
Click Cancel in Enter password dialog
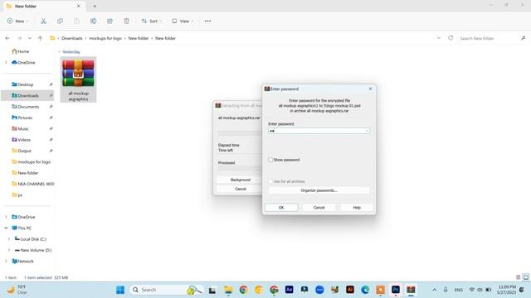(319, 208)
